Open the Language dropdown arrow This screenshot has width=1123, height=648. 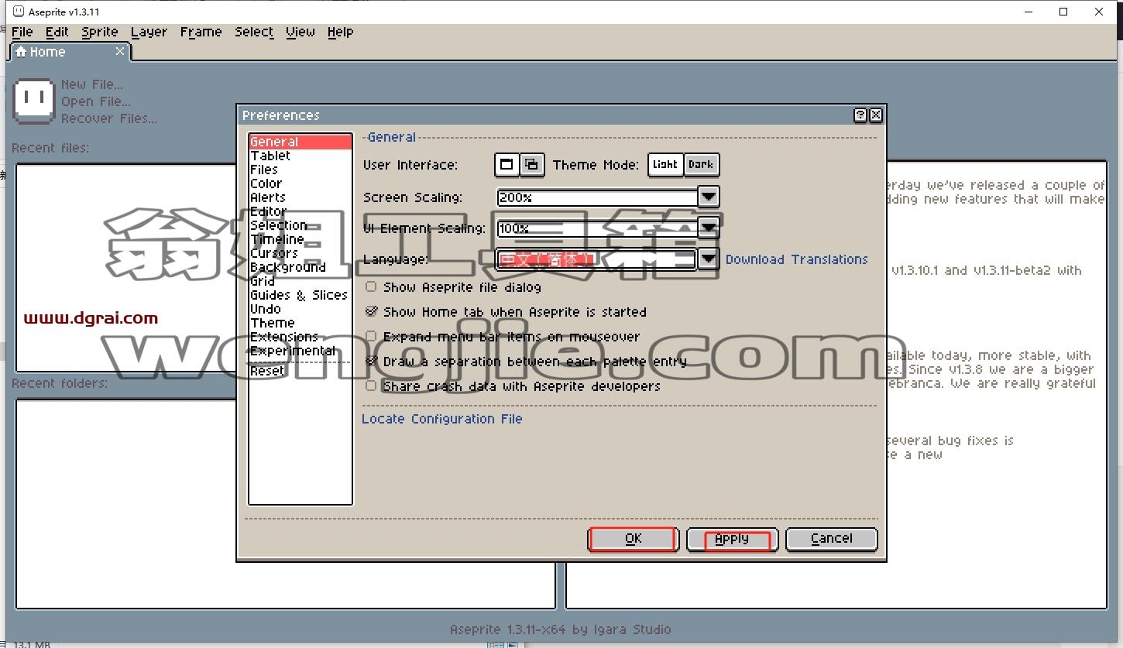709,259
